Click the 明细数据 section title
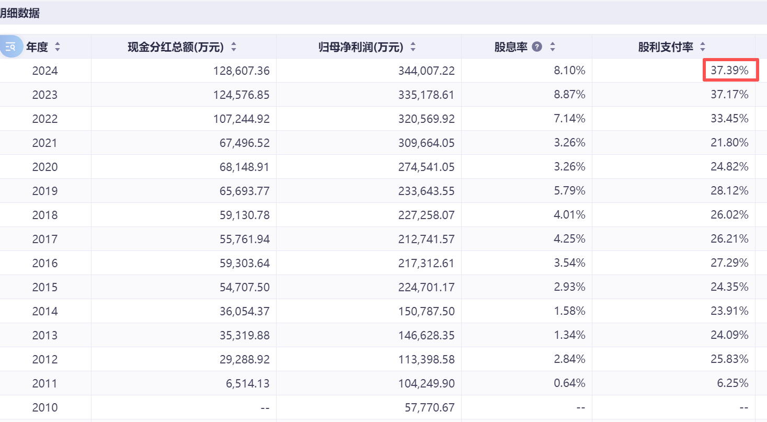 (20, 14)
